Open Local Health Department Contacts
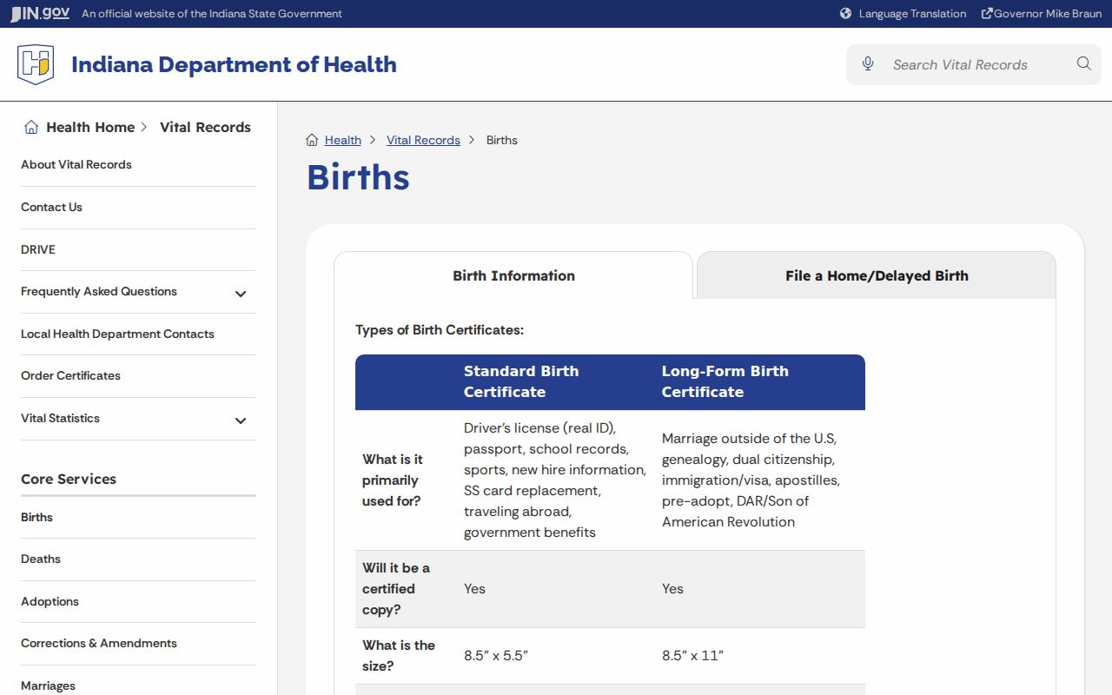The image size is (1112, 695). coord(117,334)
